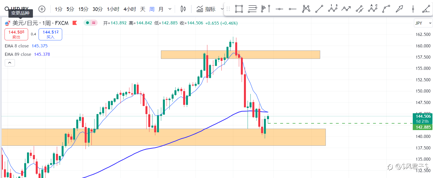The height and width of the screenshot is (178, 433).
Task: Open the 指标 indicators menu
Action: point(206,9)
